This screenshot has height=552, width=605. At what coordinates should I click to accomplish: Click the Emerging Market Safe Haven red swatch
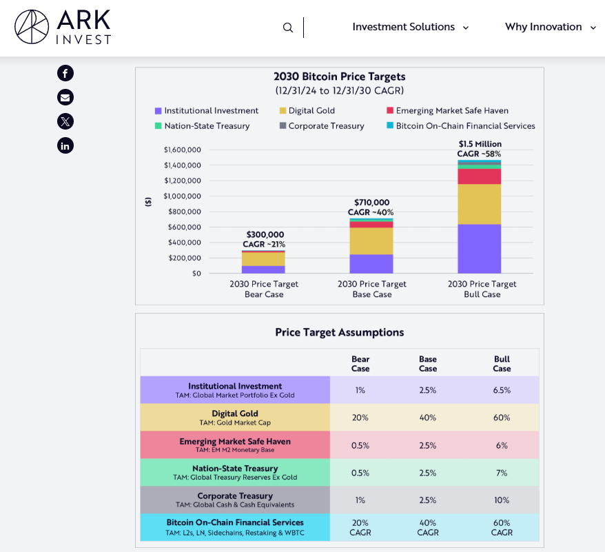point(390,110)
